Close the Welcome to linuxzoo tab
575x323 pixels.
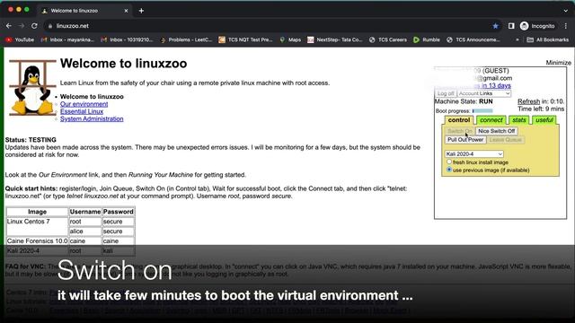click(x=126, y=11)
